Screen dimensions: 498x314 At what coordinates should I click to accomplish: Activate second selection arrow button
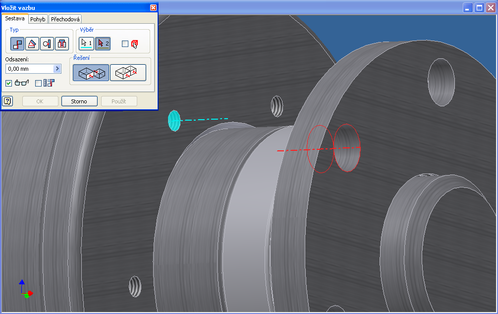pos(103,44)
